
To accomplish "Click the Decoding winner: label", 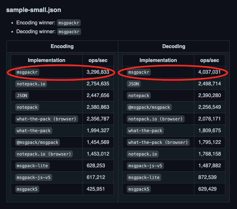I will 36,32.
